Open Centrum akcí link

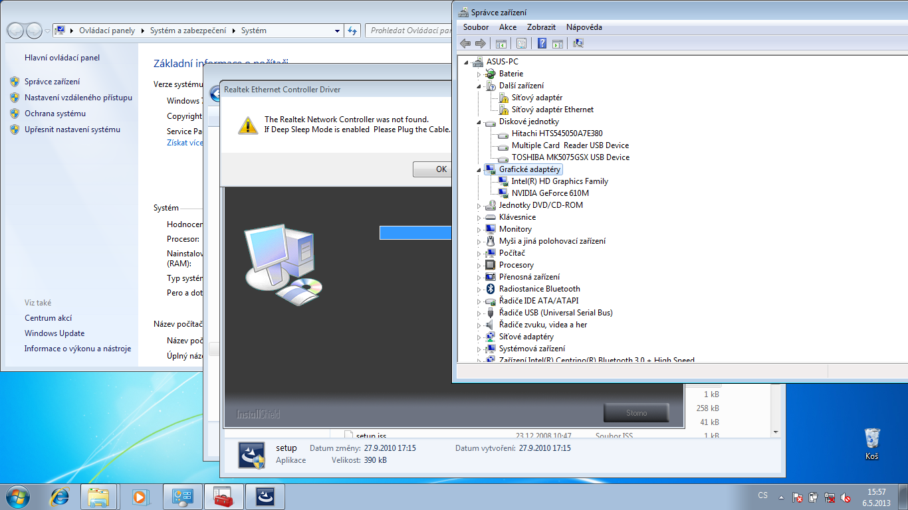(x=48, y=318)
